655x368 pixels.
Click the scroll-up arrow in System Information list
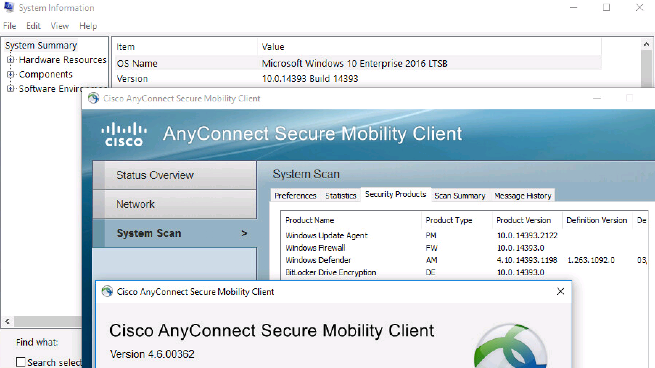(646, 44)
